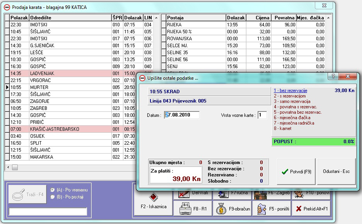Click the F8 - R1 printer icon button
This screenshot has height=224, width=362.
(x=193, y=209)
